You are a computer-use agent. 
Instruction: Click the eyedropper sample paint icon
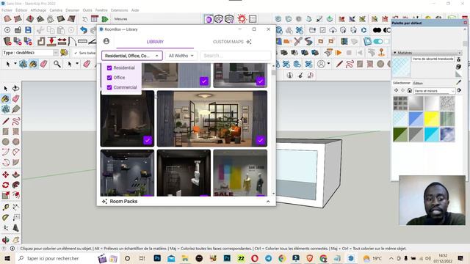click(459, 82)
